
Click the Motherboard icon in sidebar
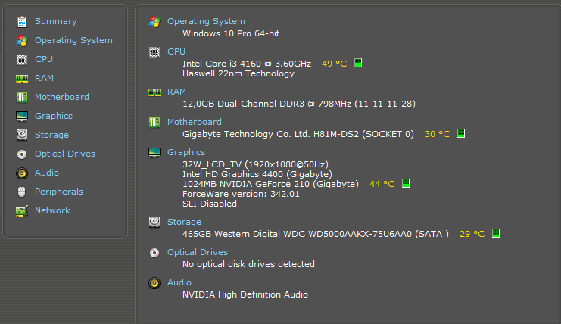tap(21, 97)
